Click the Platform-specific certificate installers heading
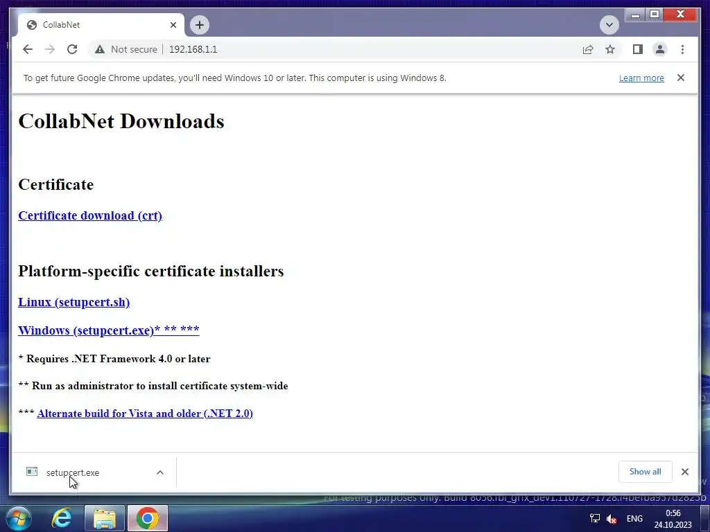The height and width of the screenshot is (532, 710). point(150,271)
